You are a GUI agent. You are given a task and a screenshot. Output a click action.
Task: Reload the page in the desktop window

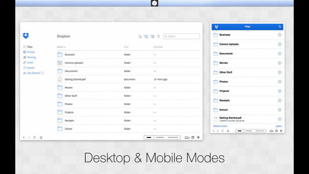pos(34,137)
